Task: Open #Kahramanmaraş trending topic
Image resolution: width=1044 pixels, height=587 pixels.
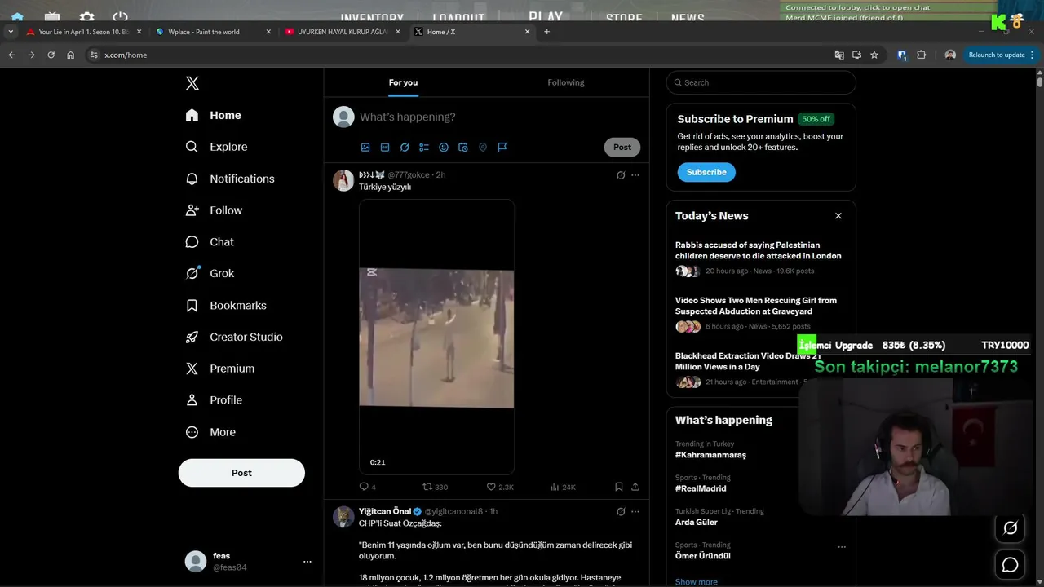Action: point(710,455)
